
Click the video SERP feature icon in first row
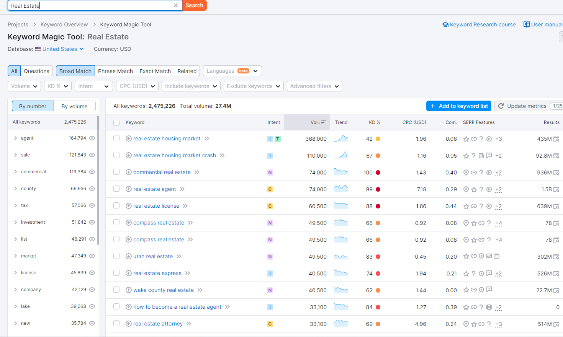(489, 139)
